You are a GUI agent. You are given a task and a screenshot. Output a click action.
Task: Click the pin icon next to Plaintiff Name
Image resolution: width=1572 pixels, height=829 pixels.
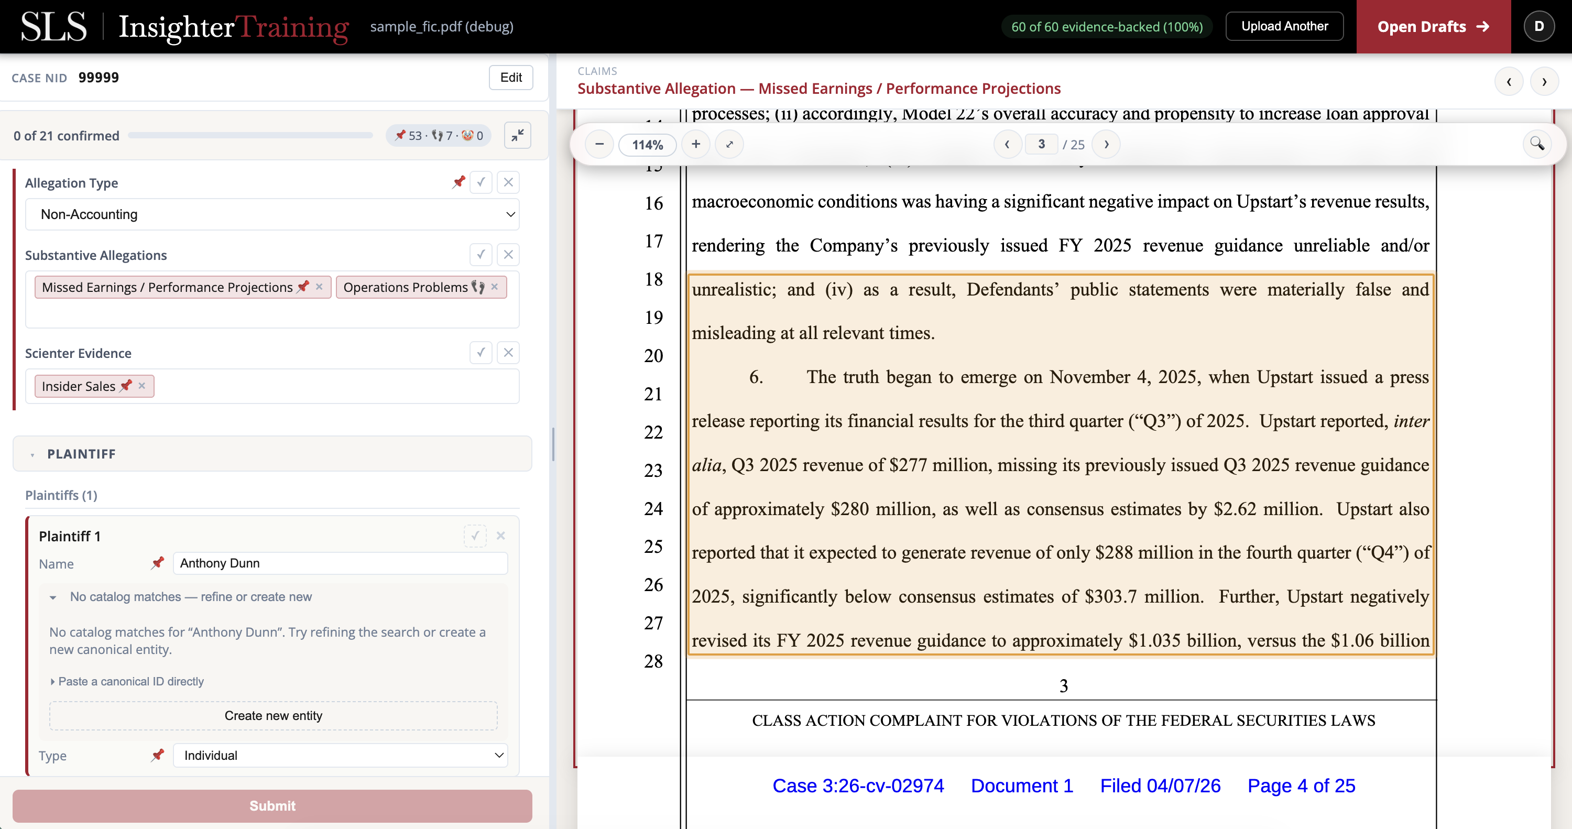(x=157, y=563)
